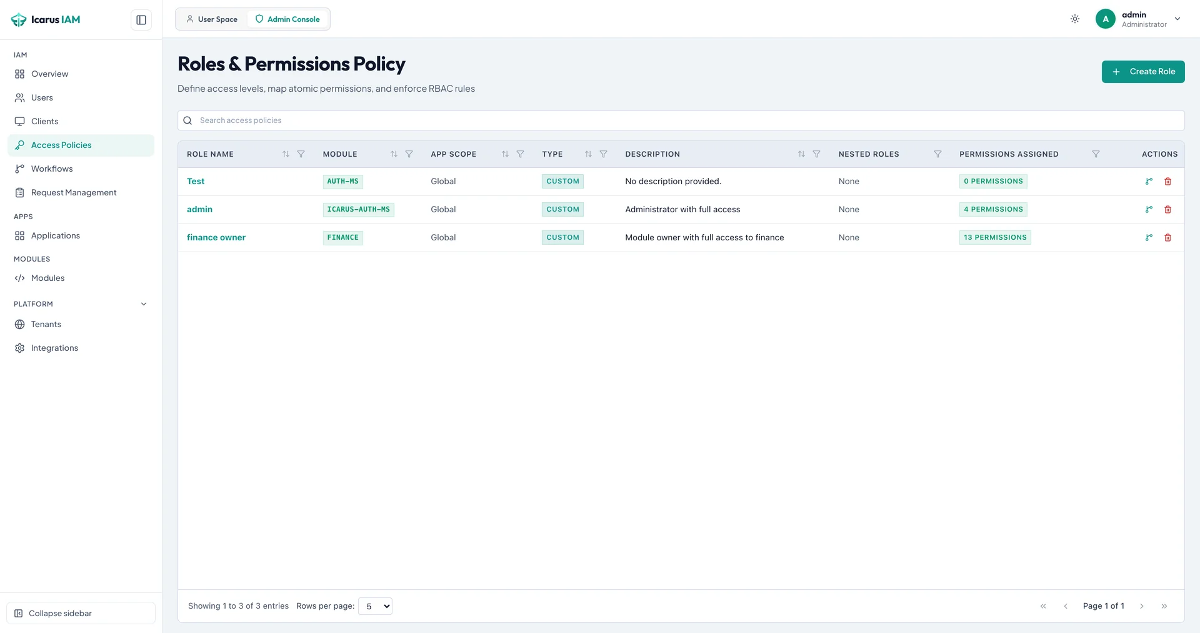1200x633 pixels.
Task: Switch to the User Space tab
Action: click(x=212, y=19)
